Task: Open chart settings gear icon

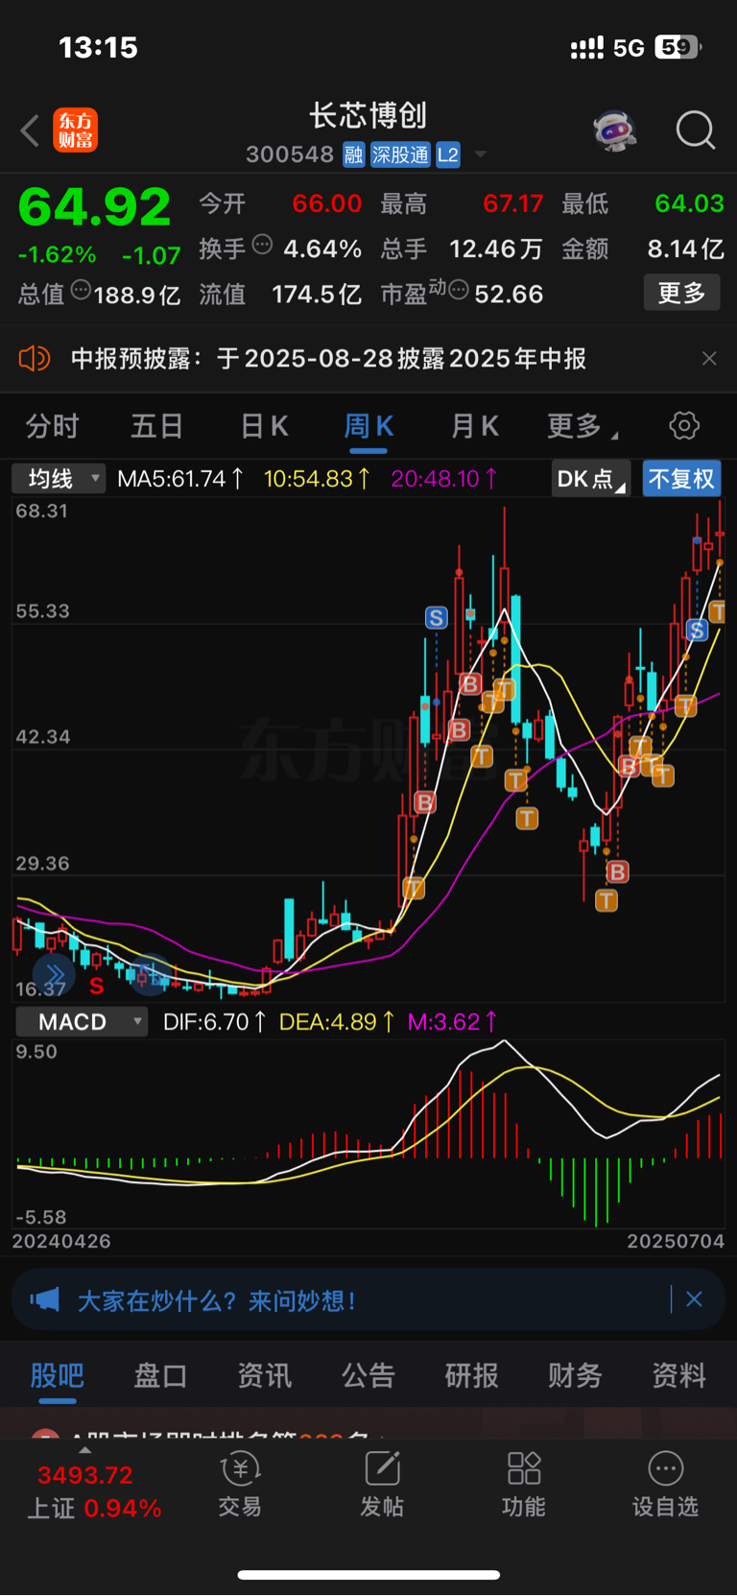Action: pyautogui.click(x=684, y=425)
